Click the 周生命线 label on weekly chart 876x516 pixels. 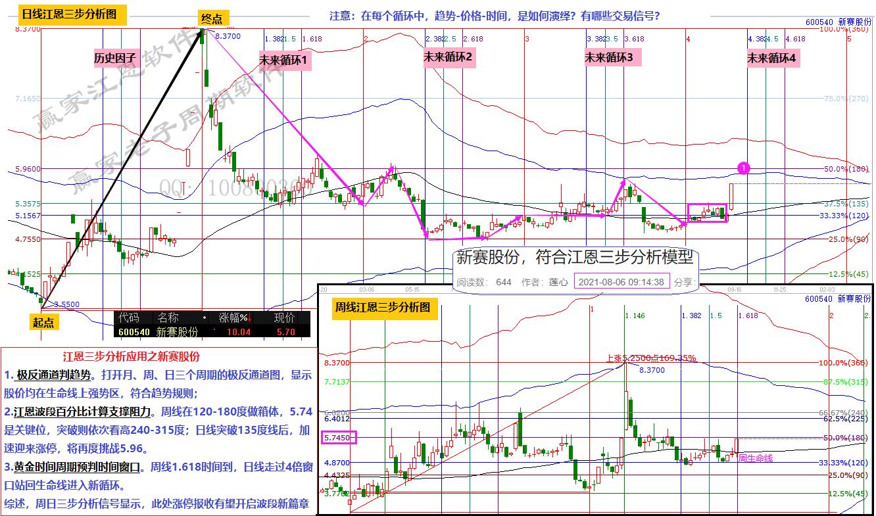pyautogui.click(x=755, y=457)
